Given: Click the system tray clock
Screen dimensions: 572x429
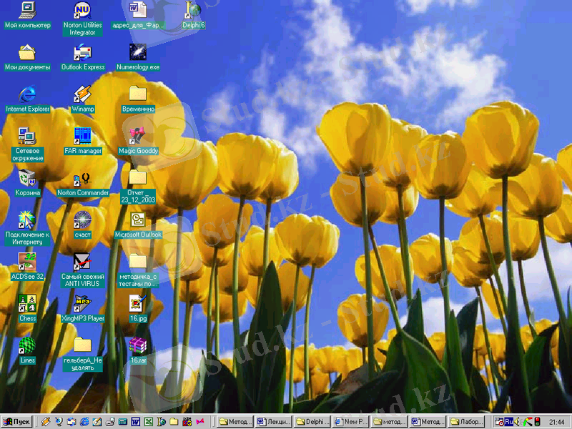Looking at the screenshot, I should [x=557, y=422].
